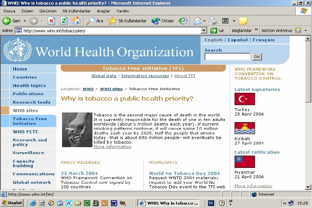Open Health topics in left navigation
Viewport: 312px width, 208px height.
pos(29,86)
